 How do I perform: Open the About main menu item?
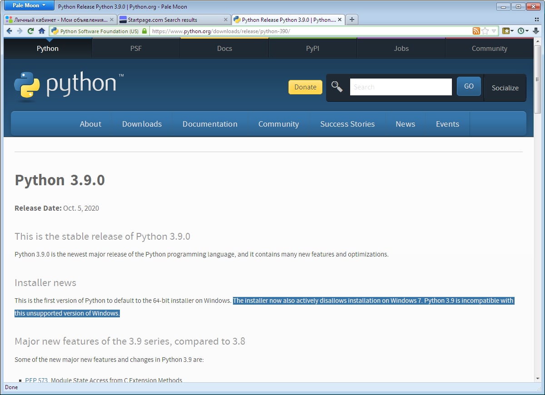click(x=90, y=124)
